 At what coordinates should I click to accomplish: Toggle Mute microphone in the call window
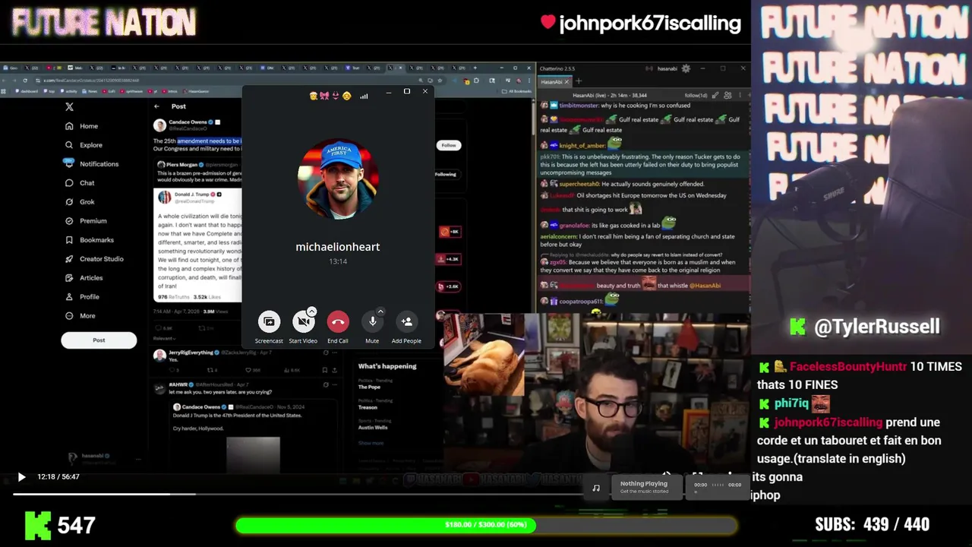click(x=372, y=321)
